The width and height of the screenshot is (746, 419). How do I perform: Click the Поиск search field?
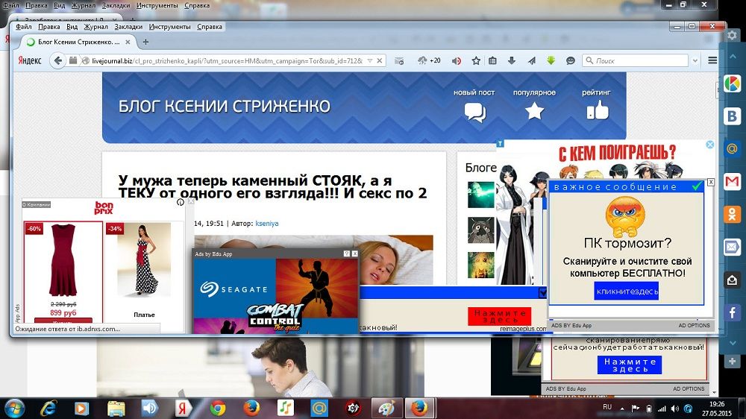(x=635, y=61)
